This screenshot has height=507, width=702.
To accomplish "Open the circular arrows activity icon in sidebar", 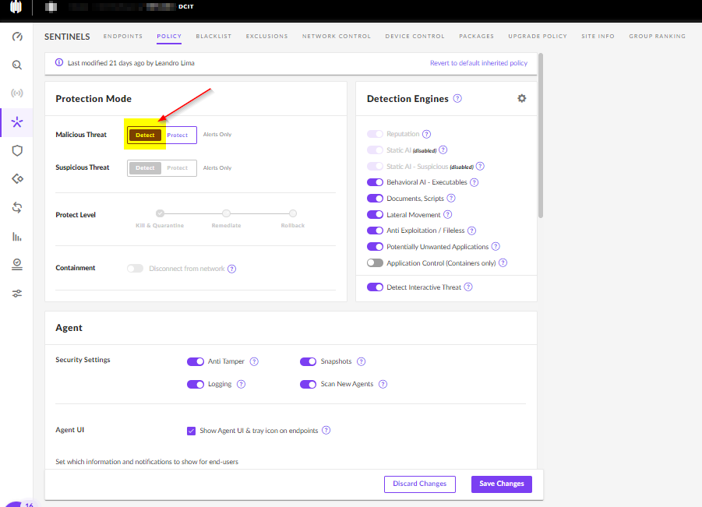I will tap(17, 208).
